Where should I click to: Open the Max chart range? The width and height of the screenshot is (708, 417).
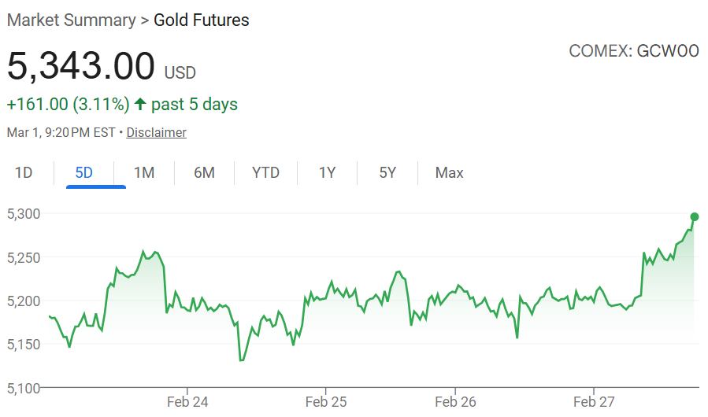[x=449, y=172]
